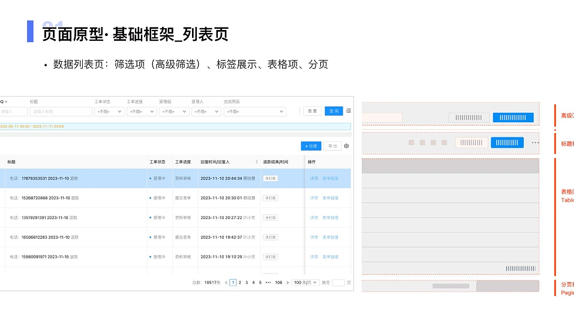This screenshot has height=324, width=576.
Task: Select the row titled 15268720866 2023-11-10
Action: pos(175,198)
